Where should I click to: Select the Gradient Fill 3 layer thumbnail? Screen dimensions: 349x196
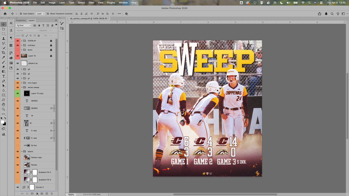click(27, 172)
